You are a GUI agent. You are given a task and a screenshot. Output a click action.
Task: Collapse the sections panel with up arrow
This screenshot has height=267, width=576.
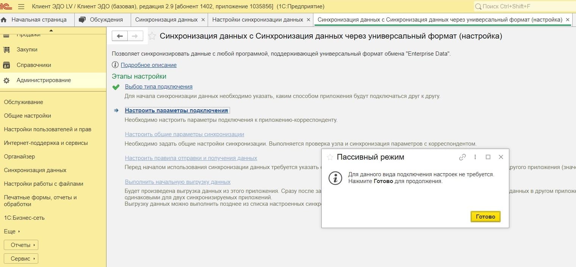point(51,30)
